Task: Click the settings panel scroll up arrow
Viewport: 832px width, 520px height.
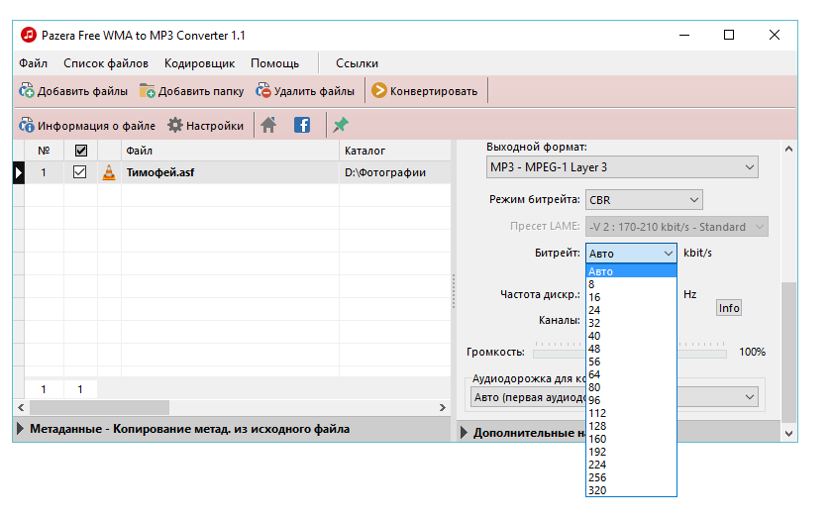Action: (788, 150)
